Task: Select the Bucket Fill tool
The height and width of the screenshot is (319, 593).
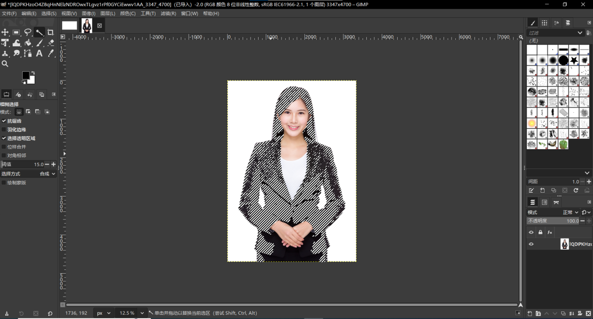Action: [x=27, y=43]
